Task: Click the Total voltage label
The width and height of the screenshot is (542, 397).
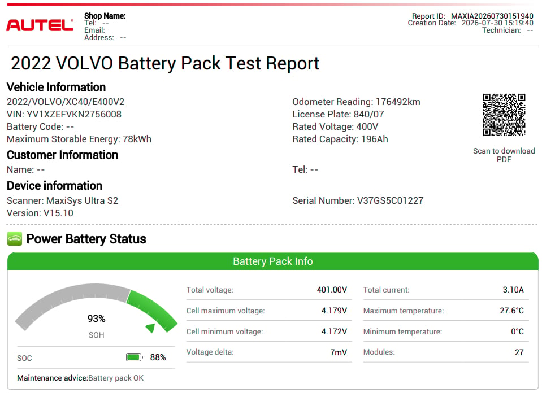Action: 210,290
